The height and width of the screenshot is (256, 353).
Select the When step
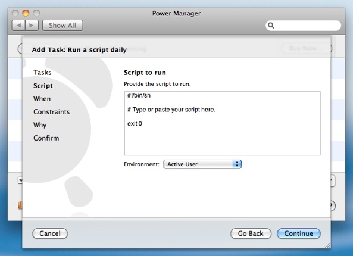[42, 99]
